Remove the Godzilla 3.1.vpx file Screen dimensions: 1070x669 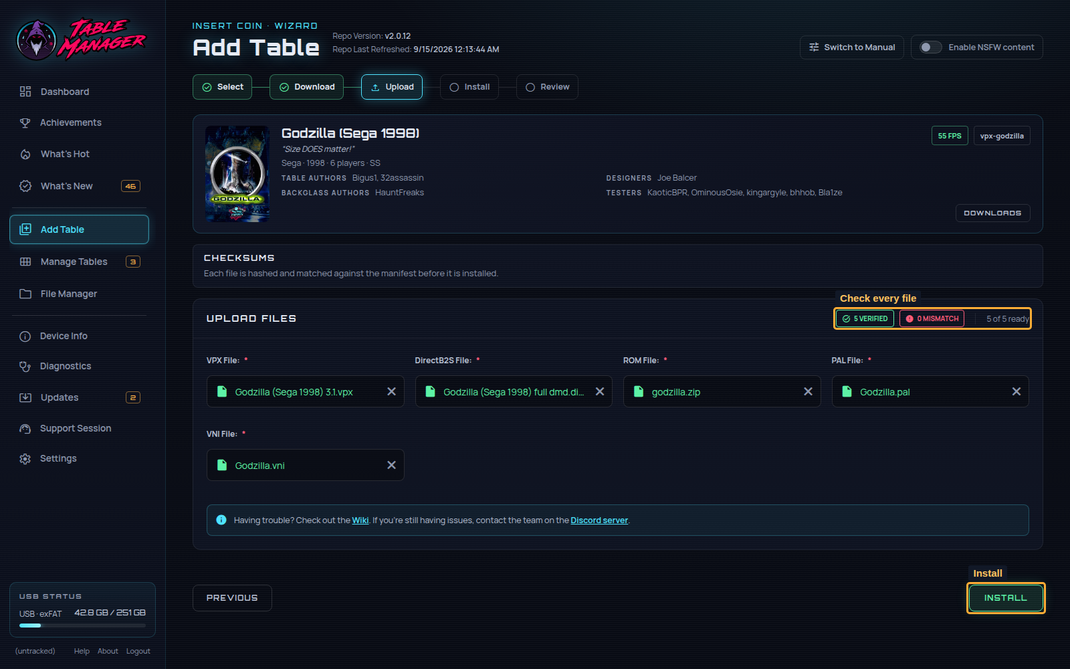tap(392, 392)
